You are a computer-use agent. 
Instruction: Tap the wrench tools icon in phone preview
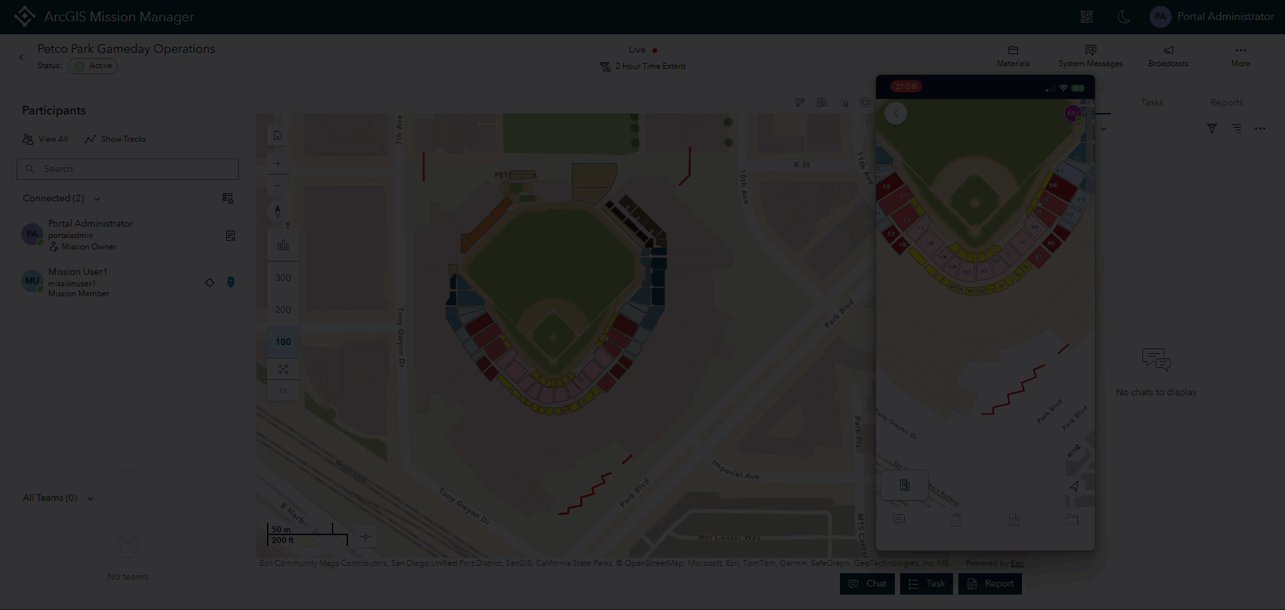click(1074, 451)
